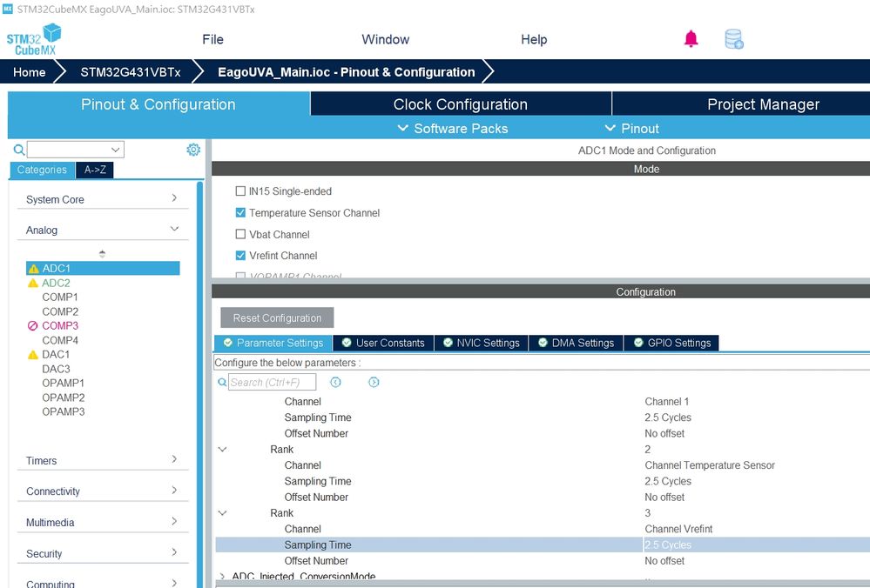The height and width of the screenshot is (588, 870).
Task: Uncheck the Vrefint Channel checkbox
Action: [x=240, y=256]
